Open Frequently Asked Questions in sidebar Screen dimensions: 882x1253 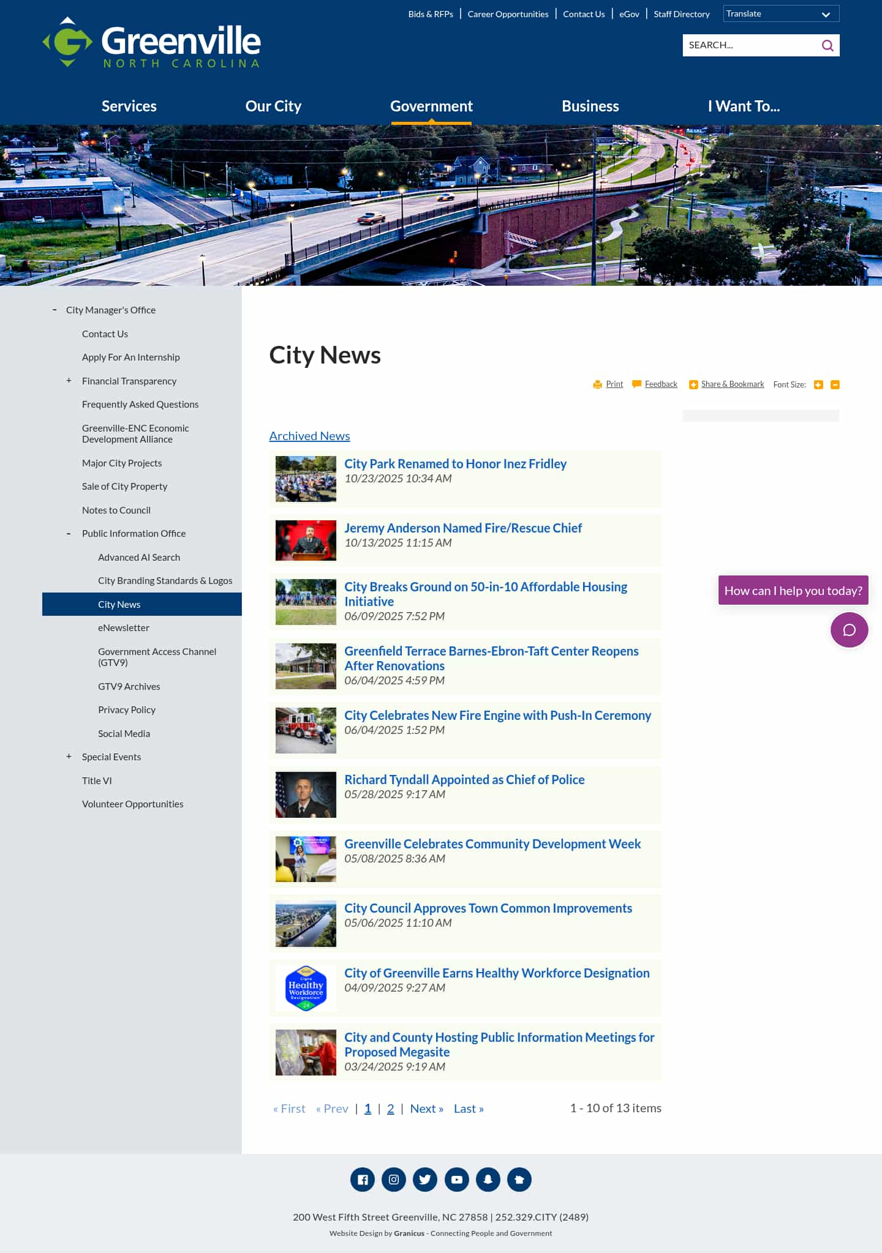pos(140,404)
